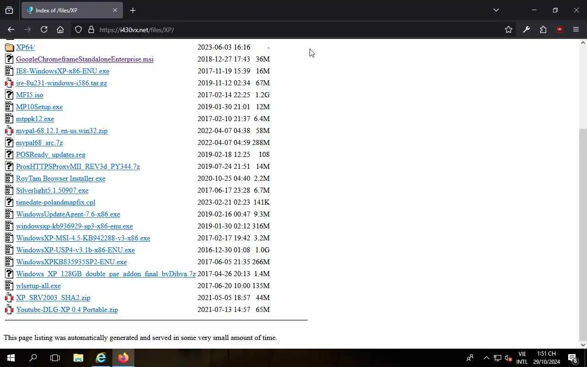Open the list all tabs dropdown arrow
Viewport: 587px width, 367px height.
coord(496,10)
